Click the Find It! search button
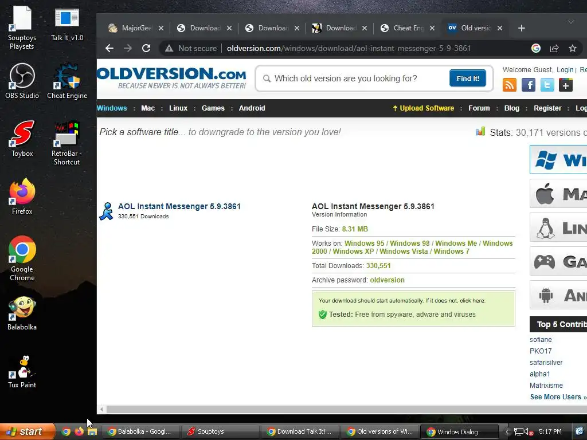Image resolution: width=587 pixels, height=440 pixels. click(468, 78)
